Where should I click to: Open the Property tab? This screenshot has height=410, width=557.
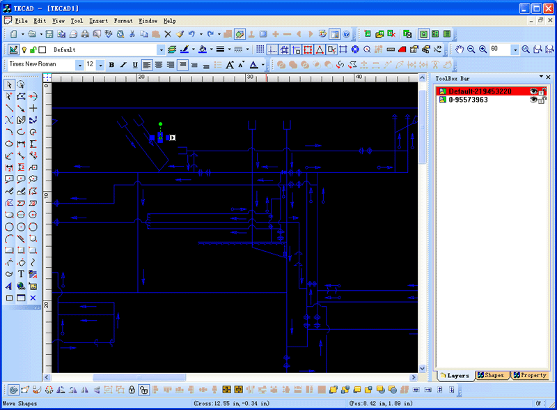[x=530, y=375]
